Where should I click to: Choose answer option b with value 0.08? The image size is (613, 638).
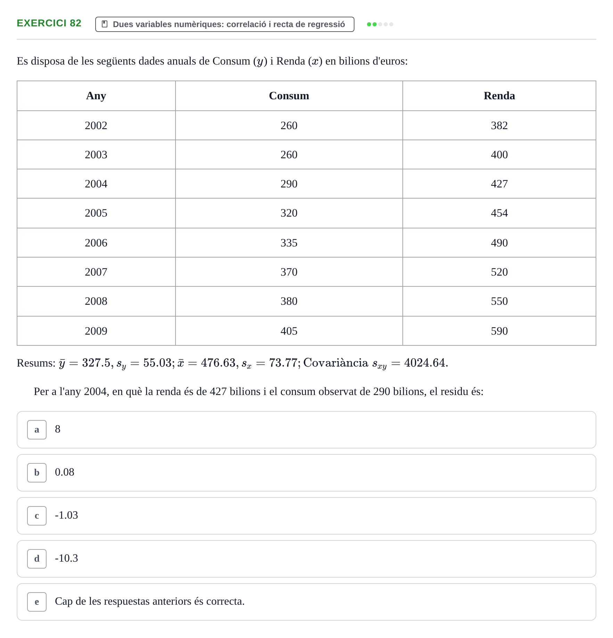click(x=306, y=473)
